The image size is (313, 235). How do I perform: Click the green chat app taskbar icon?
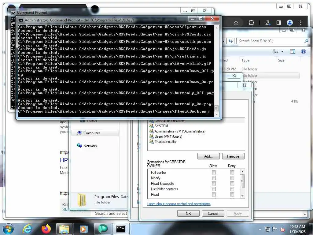pos(103,229)
